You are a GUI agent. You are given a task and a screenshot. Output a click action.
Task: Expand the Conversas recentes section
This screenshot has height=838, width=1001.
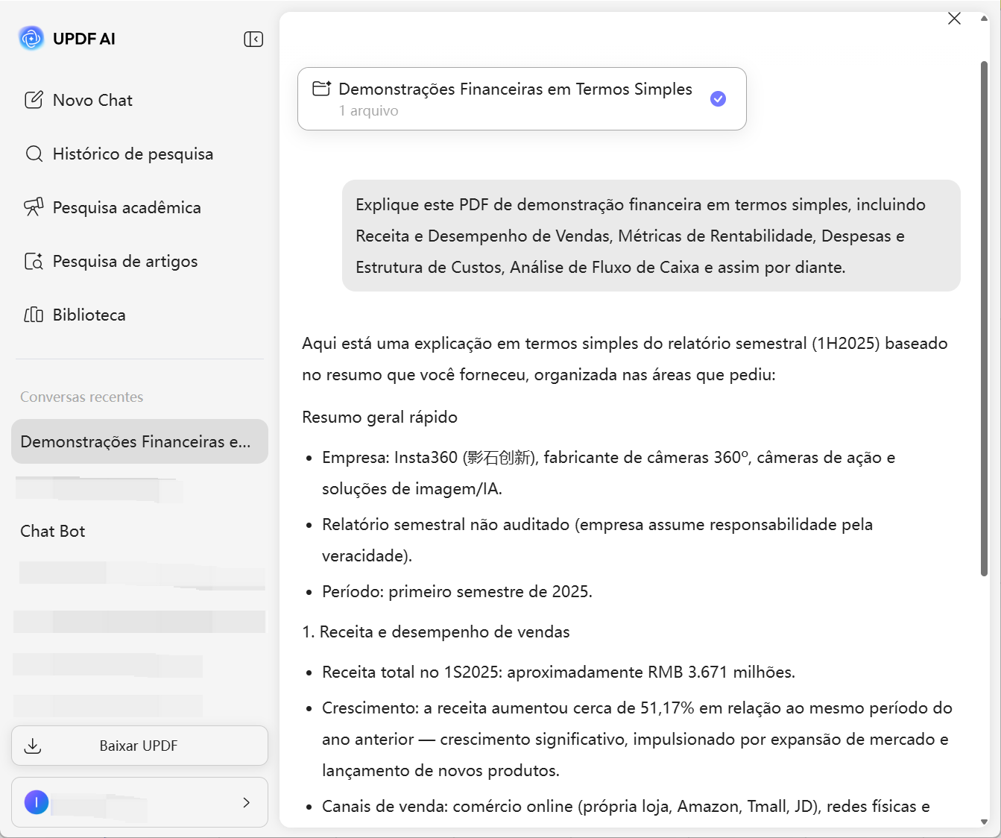click(x=82, y=397)
